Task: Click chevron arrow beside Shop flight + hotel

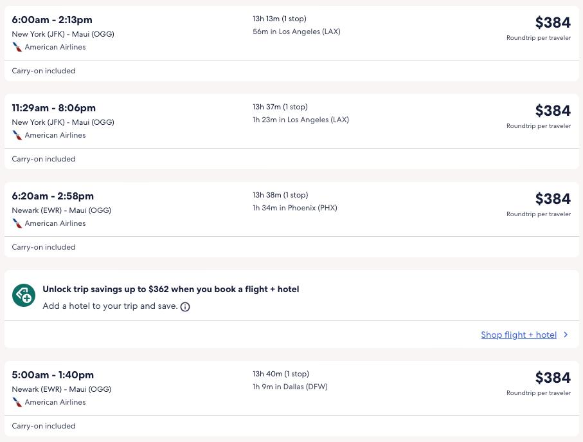Action: click(x=566, y=335)
